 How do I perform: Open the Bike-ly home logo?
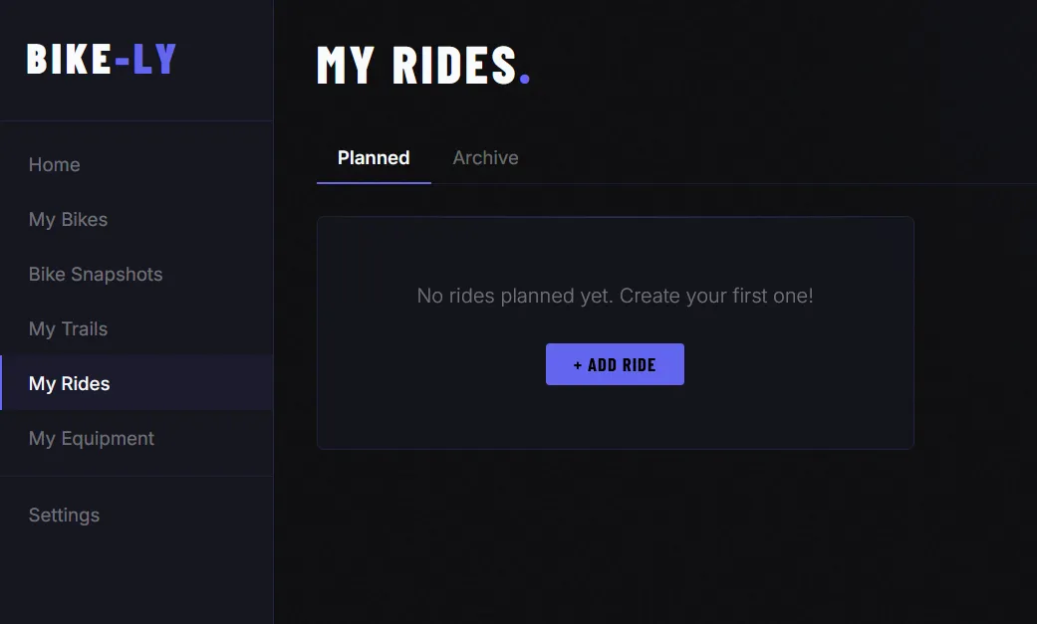coord(101,59)
